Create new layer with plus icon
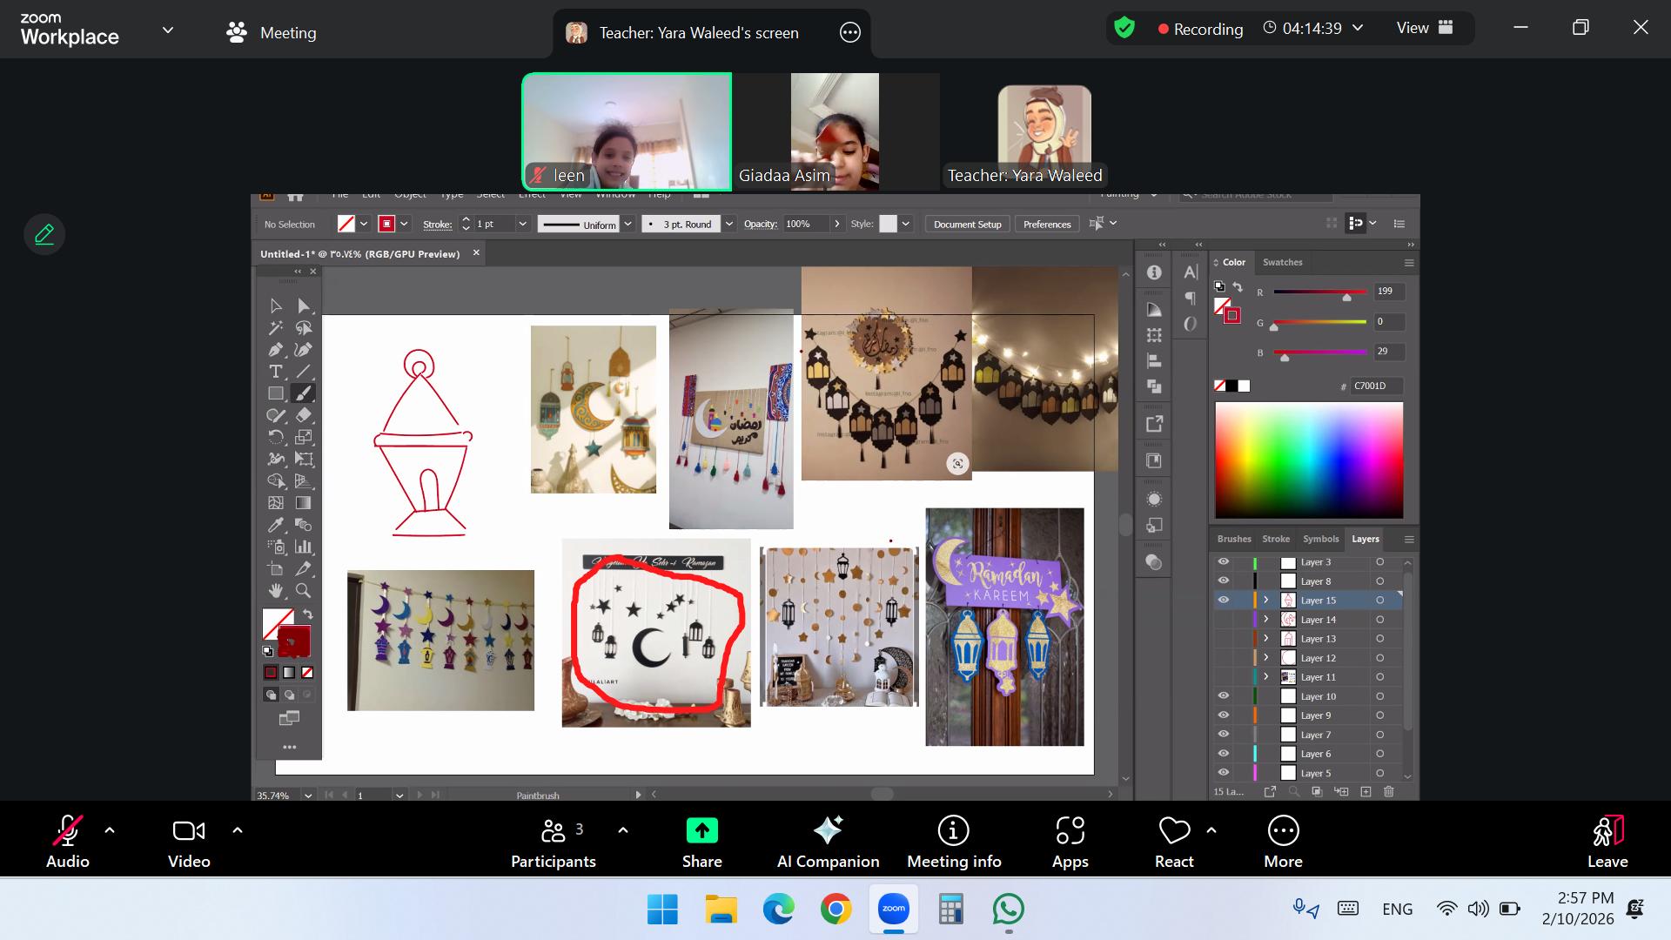This screenshot has height=940, width=1671. click(1366, 791)
